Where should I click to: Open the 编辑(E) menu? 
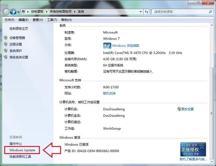point(23,20)
